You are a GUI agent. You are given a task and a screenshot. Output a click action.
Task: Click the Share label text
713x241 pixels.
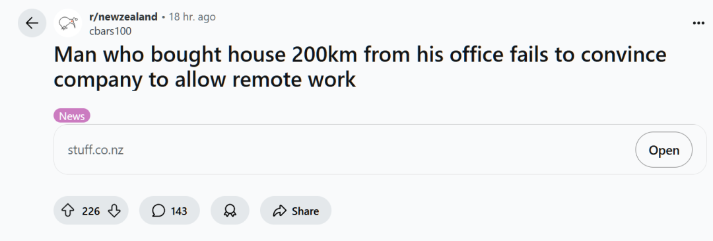click(x=305, y=211)
